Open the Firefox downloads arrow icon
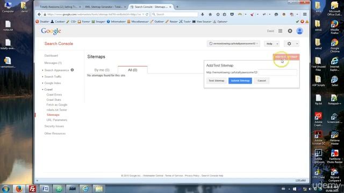This screenshot has height=193, width=344. [202, 14]
